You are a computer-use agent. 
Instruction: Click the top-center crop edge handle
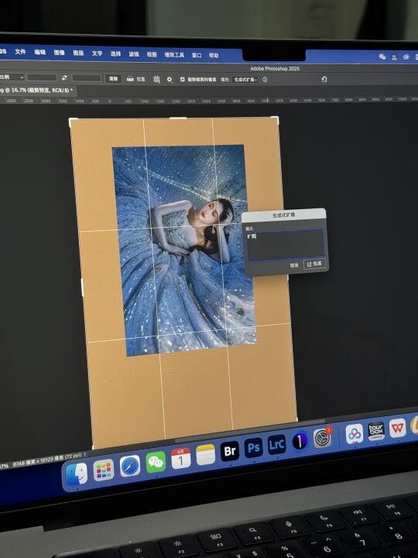[178, 118]
